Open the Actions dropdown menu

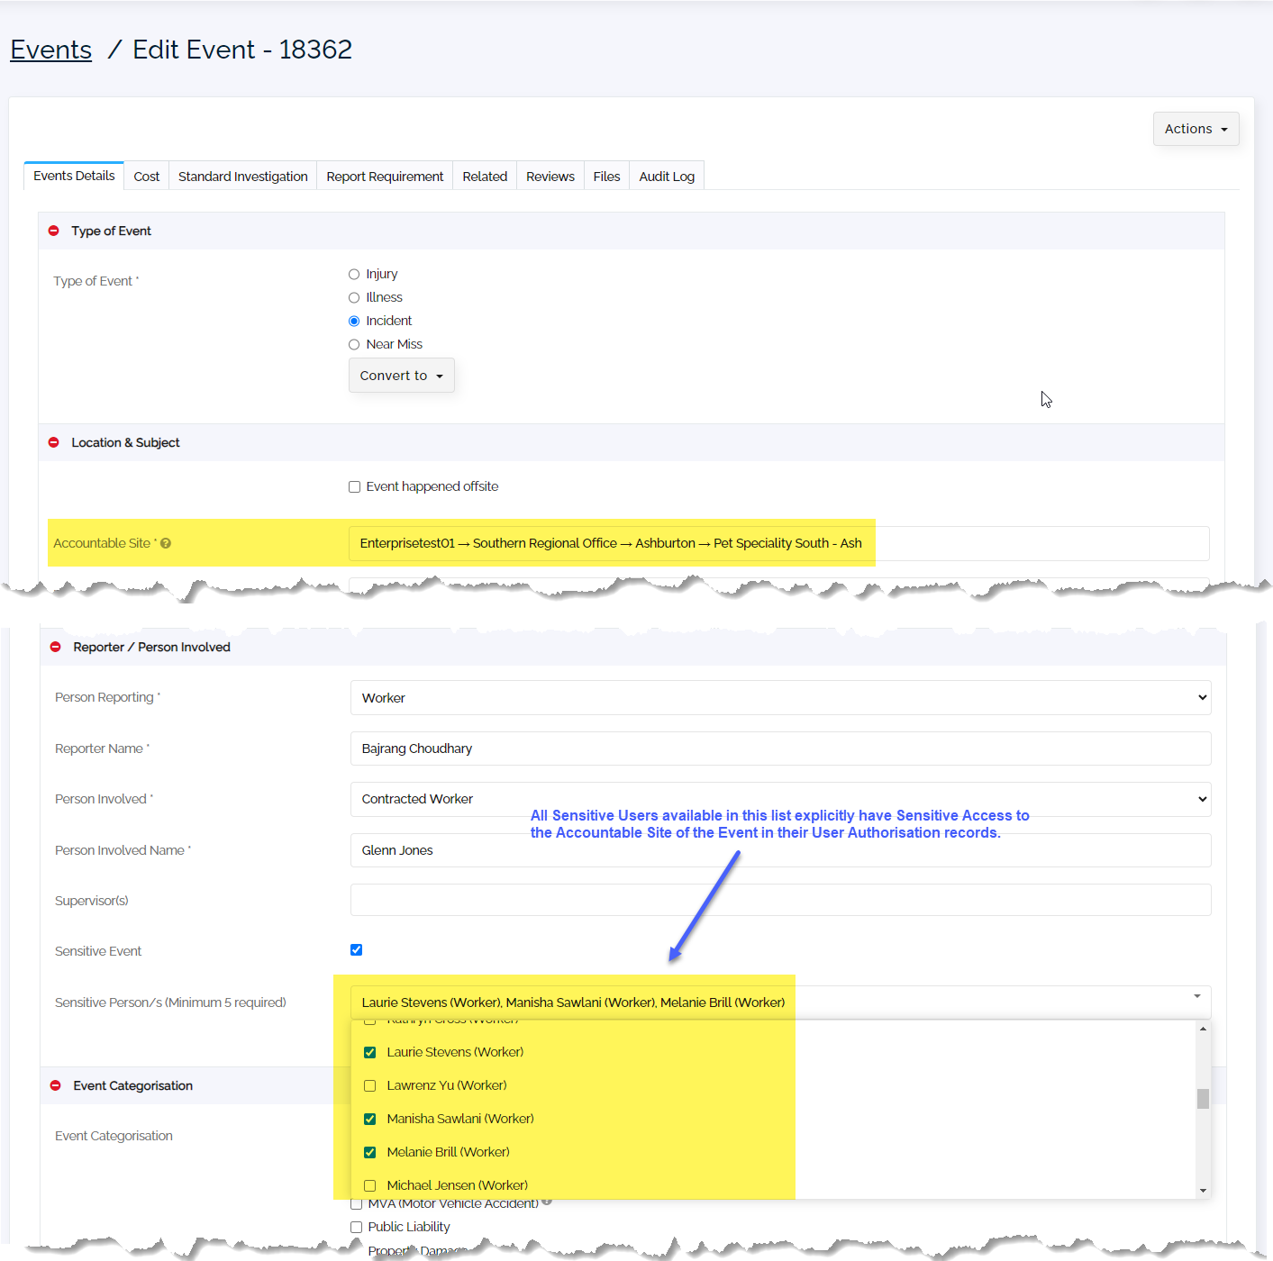pyautogui.click(x=1196, y=129)
